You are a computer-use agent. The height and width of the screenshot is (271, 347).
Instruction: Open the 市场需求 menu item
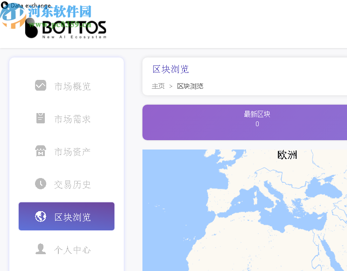[66, 119]
